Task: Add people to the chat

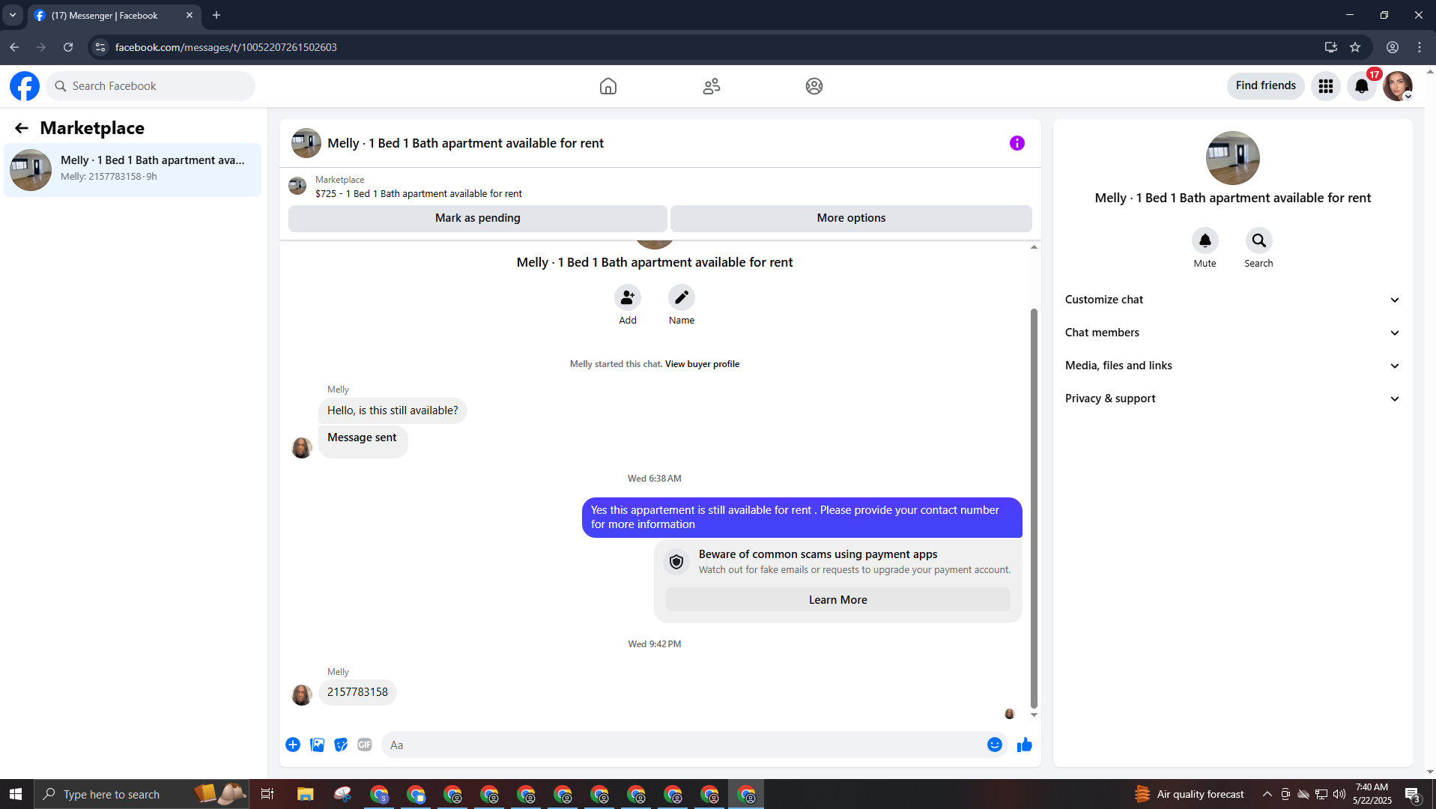Action: coord(628,297)
